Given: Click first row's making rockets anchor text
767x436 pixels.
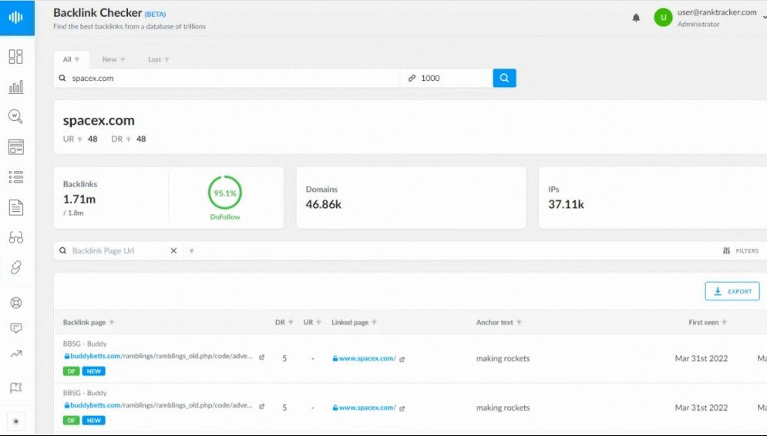Looking at the screenshot, I should pyautogui.click(x=503, y=358).
